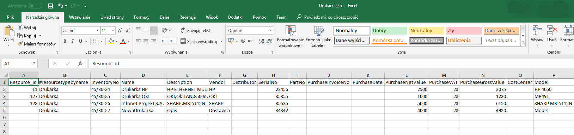This screenshot has width=574, height=135.
Task: Open Formatuj jako tabelę dropdown
Action: pos(318,36)
